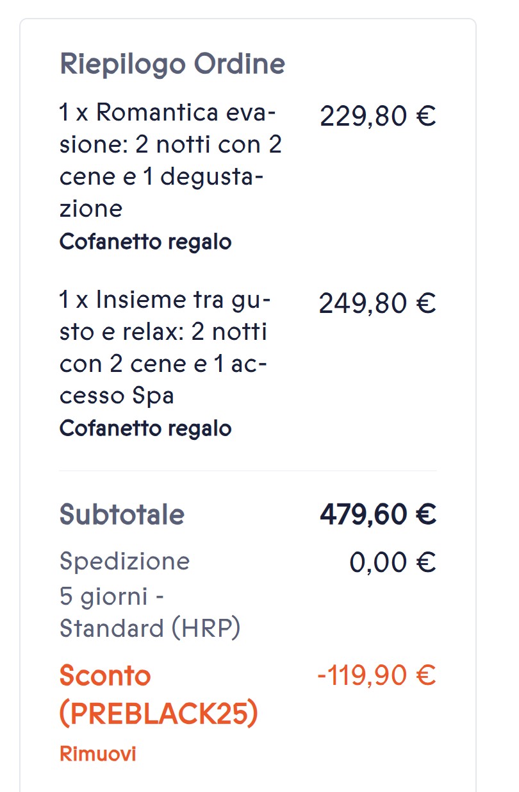The image size is (519, 792).
Task: Remove the PREBLACK25 discount code
Action: coord(97,754)
